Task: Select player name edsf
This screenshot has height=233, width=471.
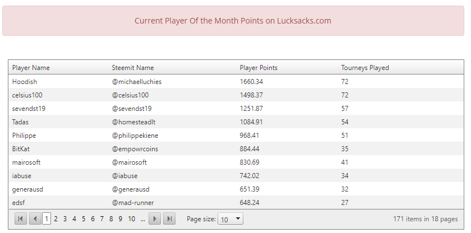Action: click(19, 203)
